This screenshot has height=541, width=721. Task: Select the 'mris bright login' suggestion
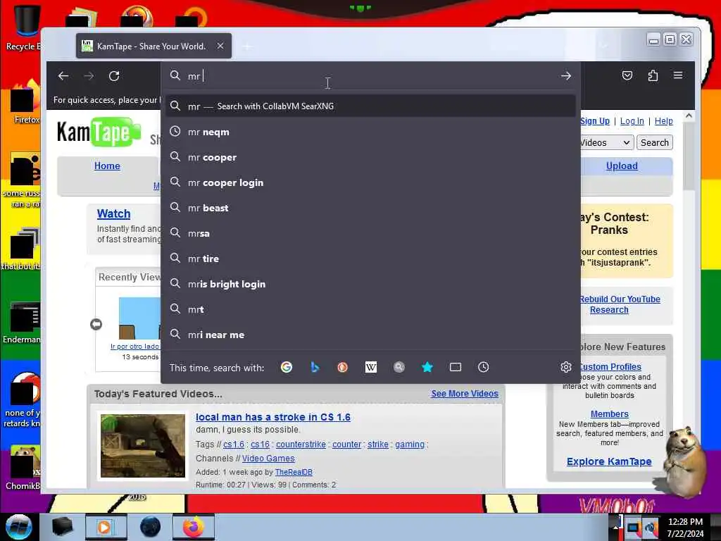tap(370, 284)
